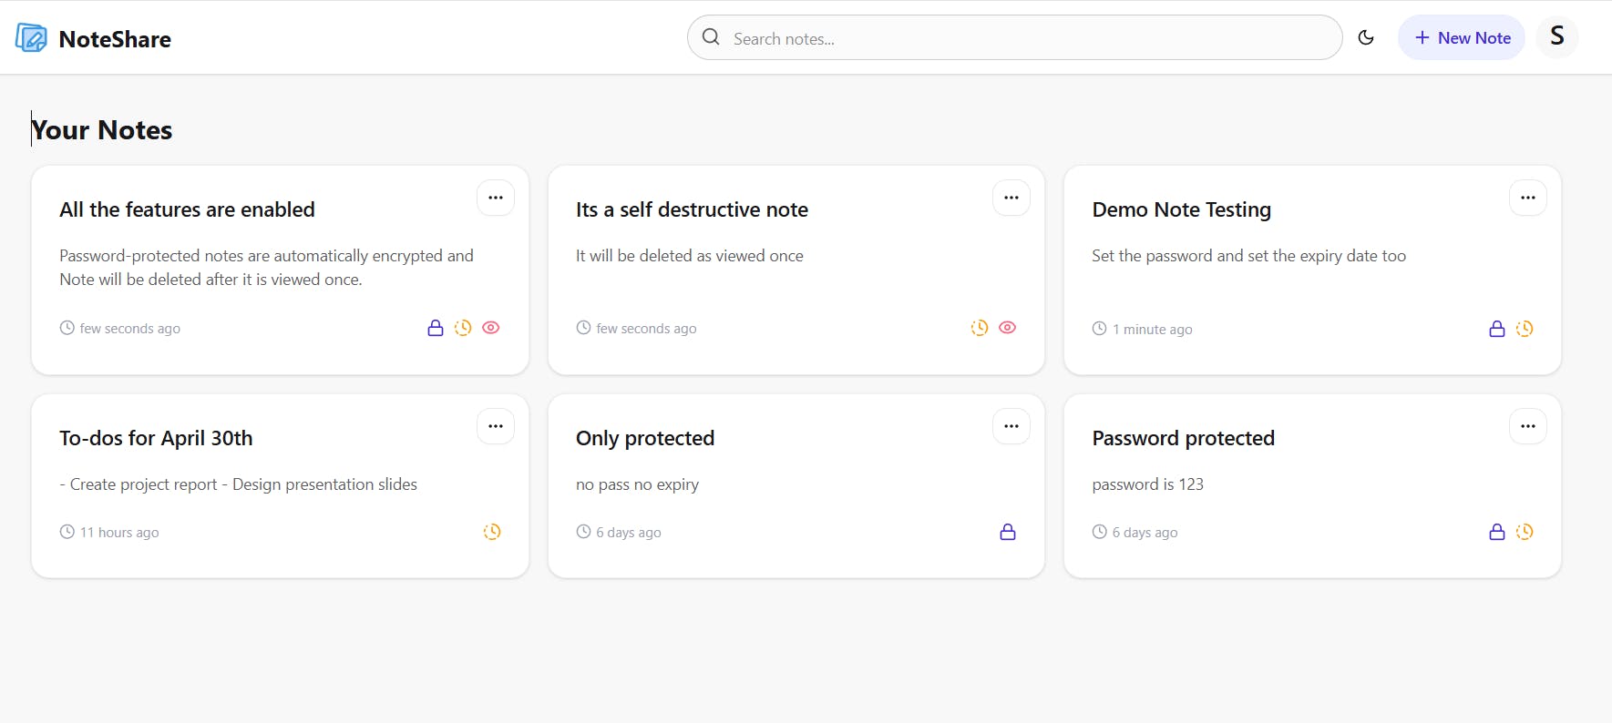Expand the more options menu on 'Only protected'
Viewport: 1612px width, 723px height.
1011,426
